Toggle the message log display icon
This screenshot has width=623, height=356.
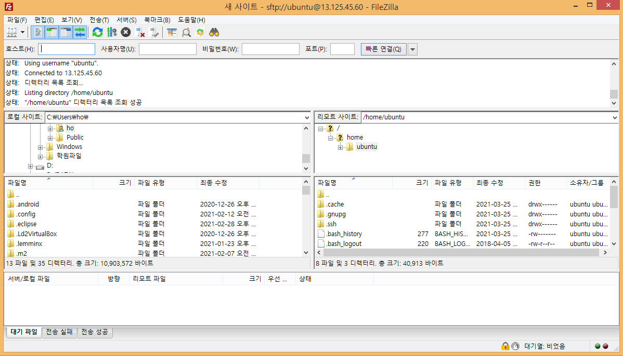pos(38,33)
